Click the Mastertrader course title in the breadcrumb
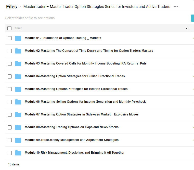This screenshot has height=170, width=194. 97,7
